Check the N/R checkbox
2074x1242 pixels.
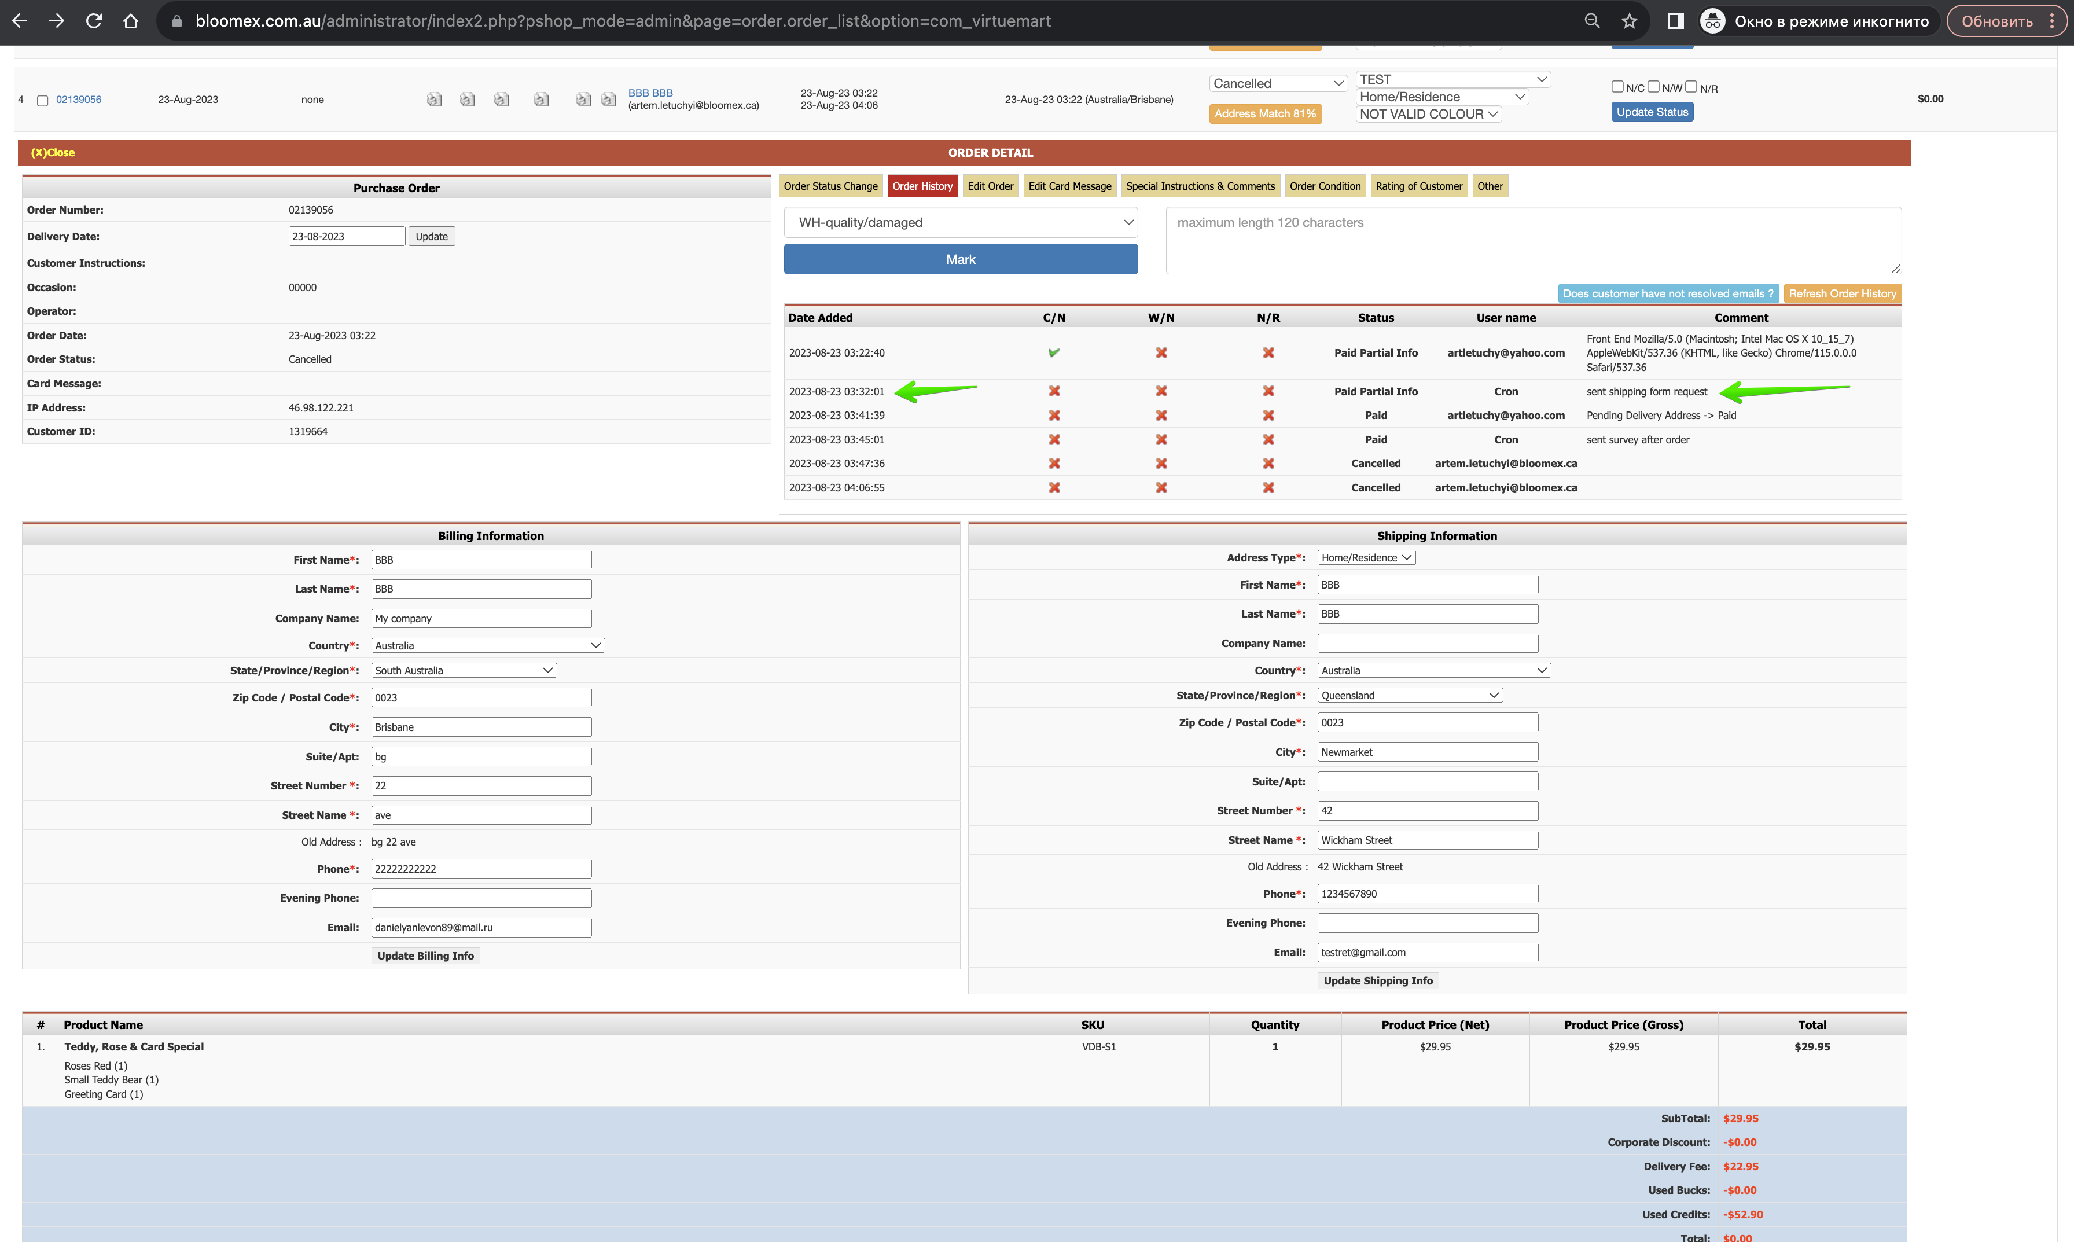[x=1691, y=87]
